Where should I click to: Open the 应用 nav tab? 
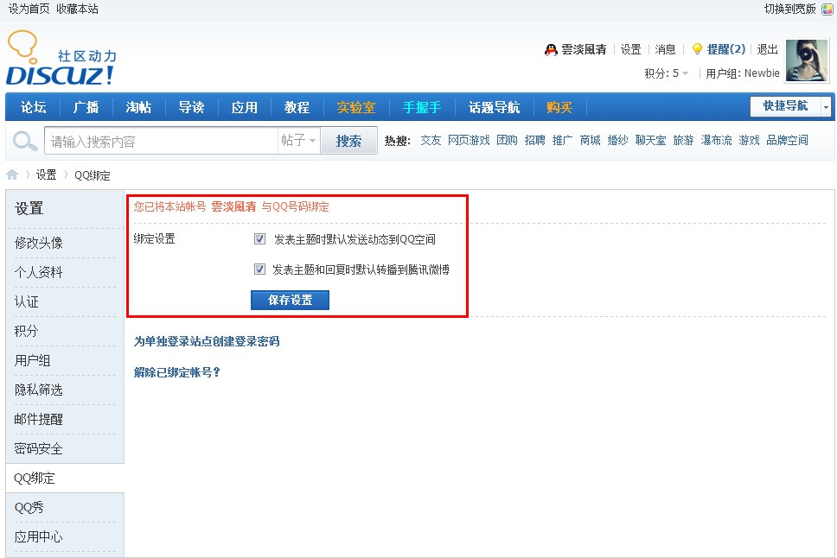click(245, 107)
